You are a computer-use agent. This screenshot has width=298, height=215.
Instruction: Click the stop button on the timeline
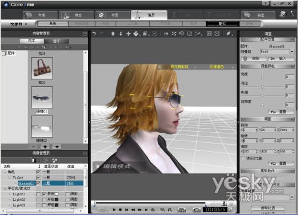120,210
